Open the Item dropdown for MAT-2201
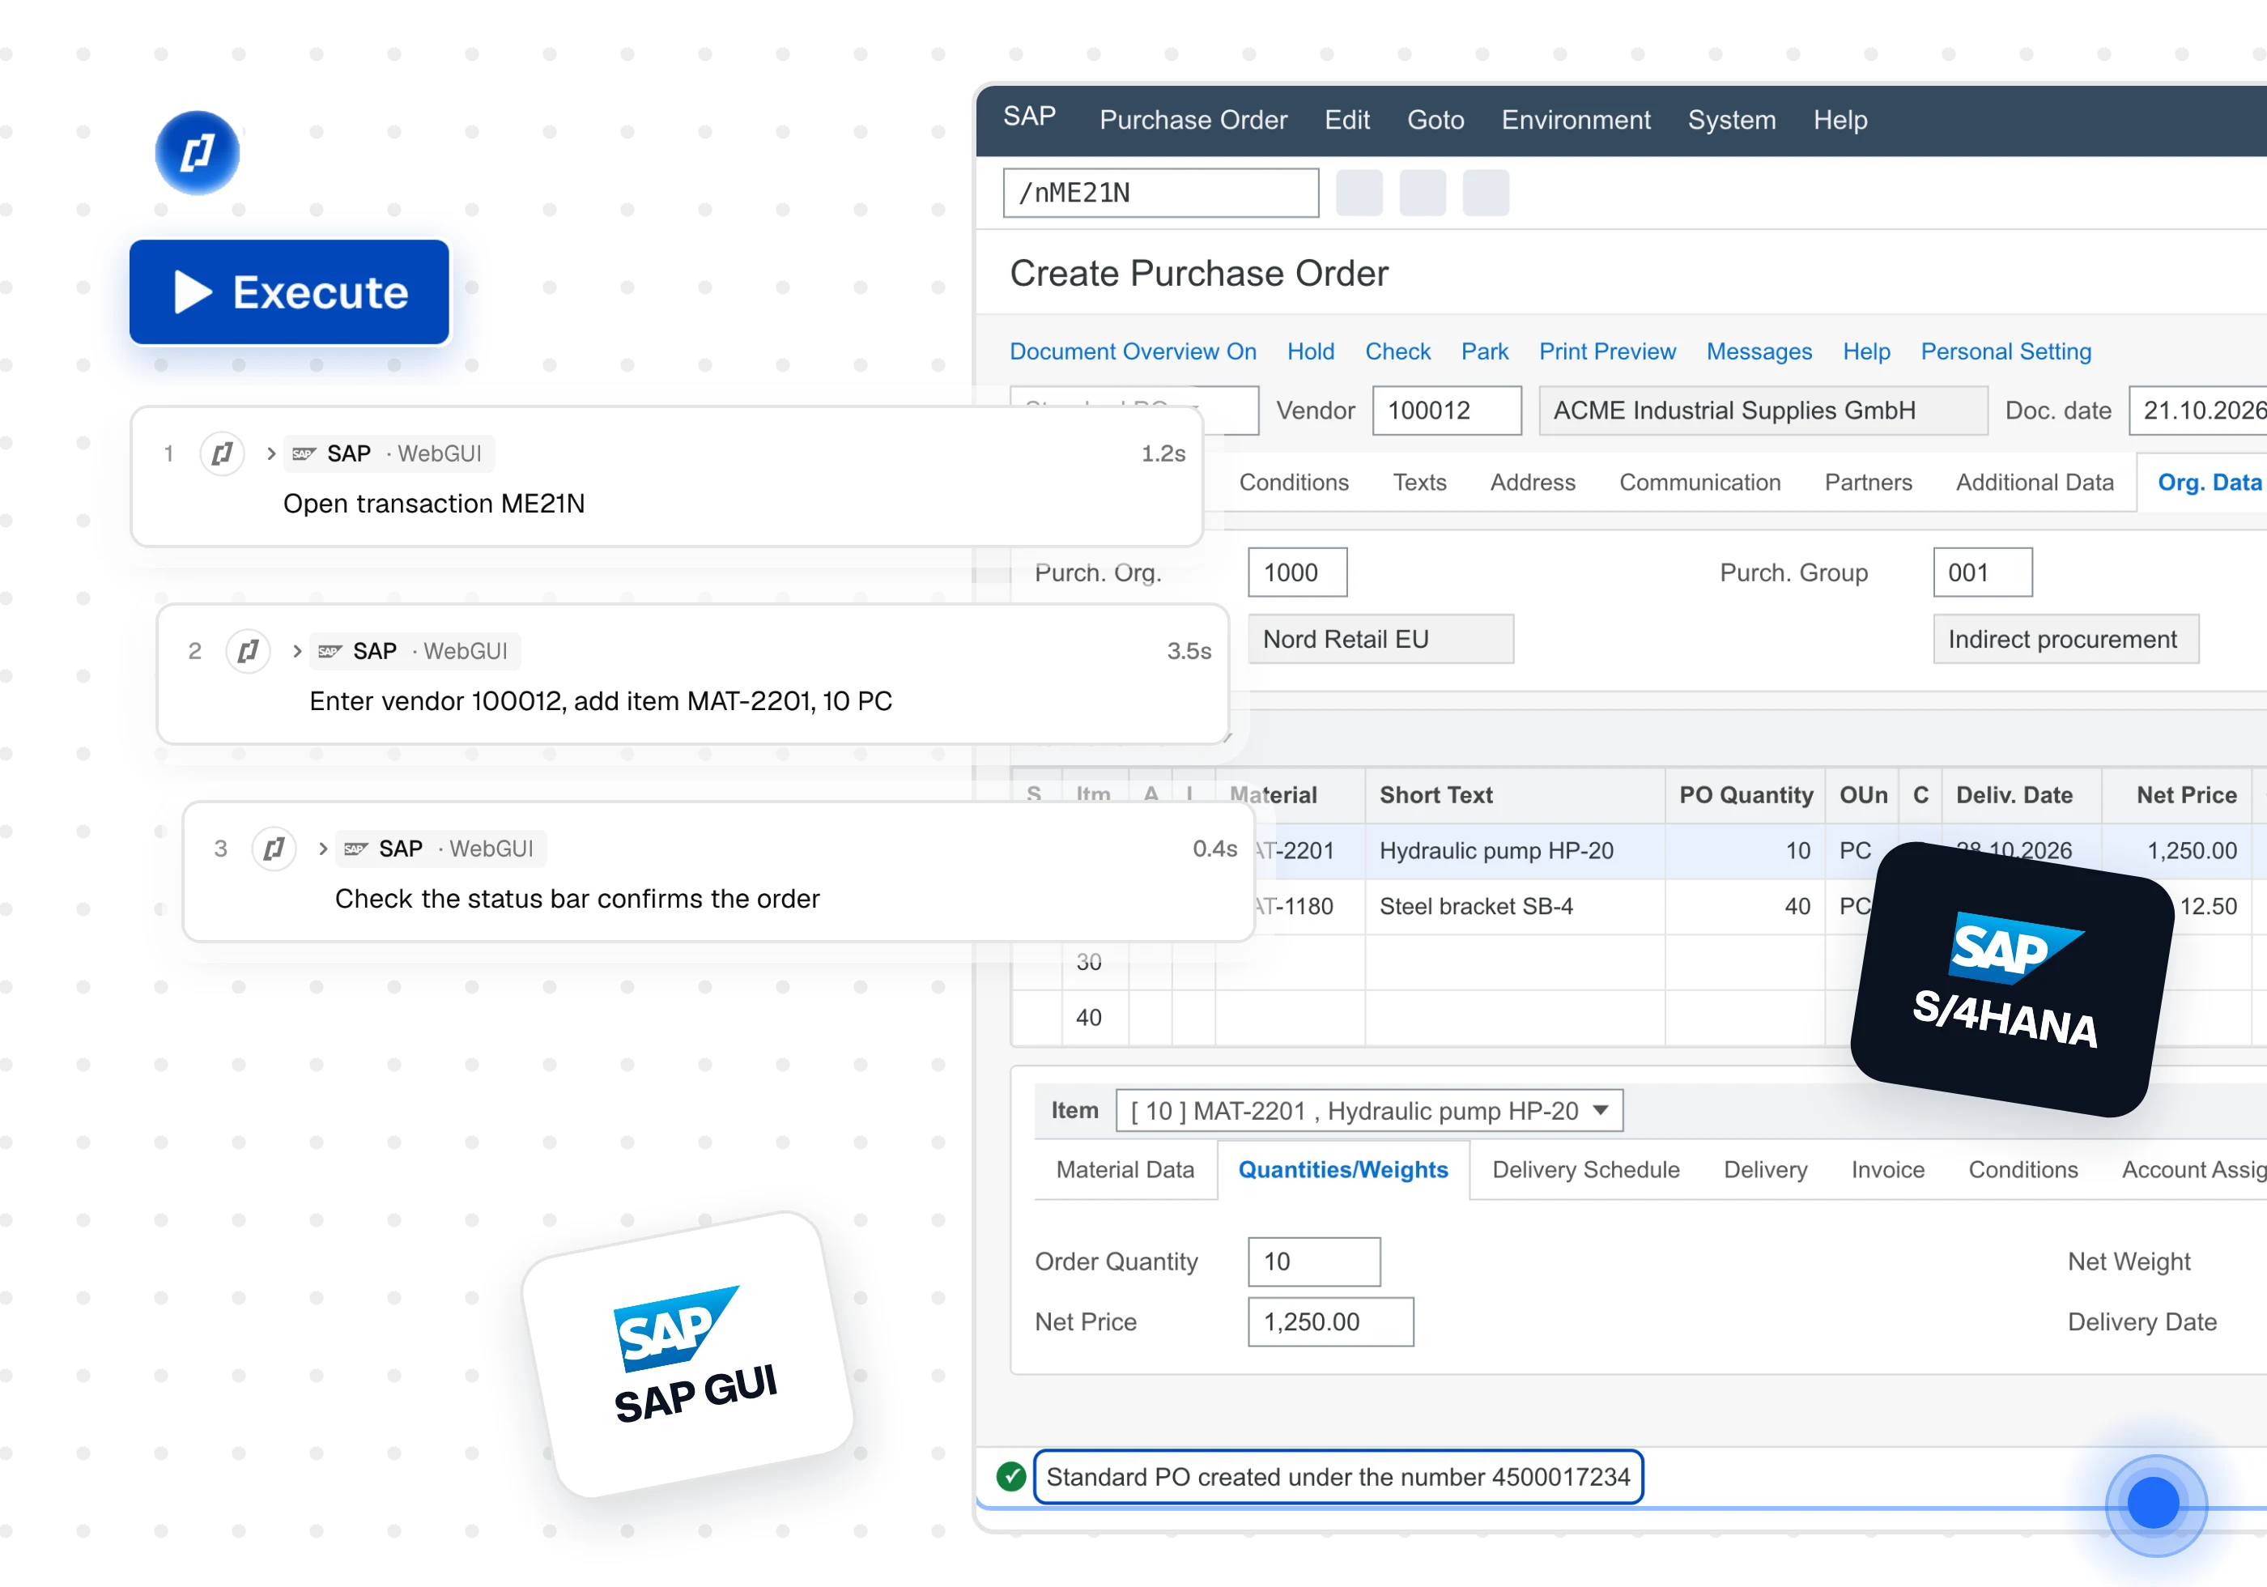 pyautogui.click(x=1368, y=1110)
